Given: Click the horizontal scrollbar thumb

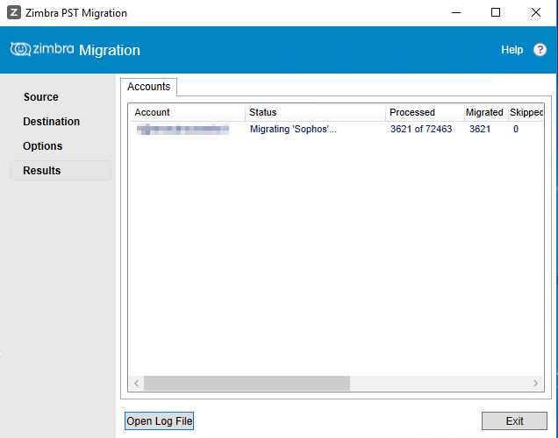Looking at the screenshot, I should 247,384.
